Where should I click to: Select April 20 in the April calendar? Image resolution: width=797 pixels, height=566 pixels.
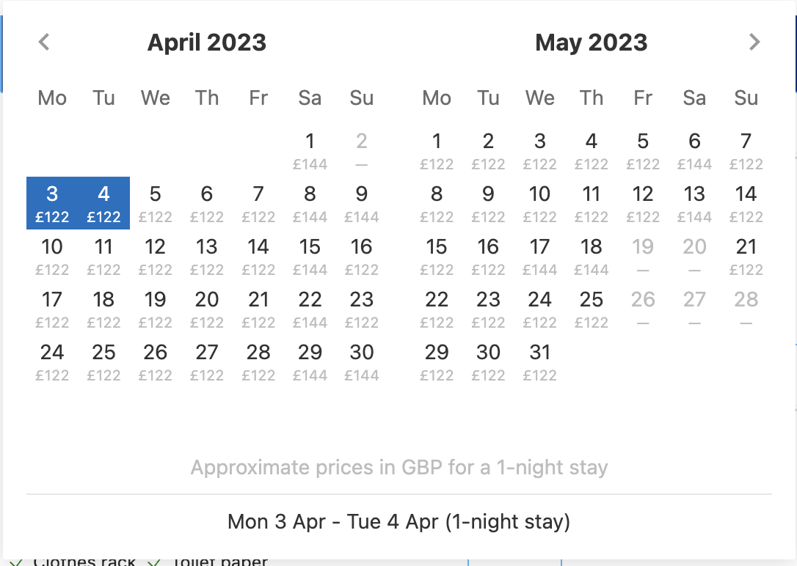click(207, 309)
